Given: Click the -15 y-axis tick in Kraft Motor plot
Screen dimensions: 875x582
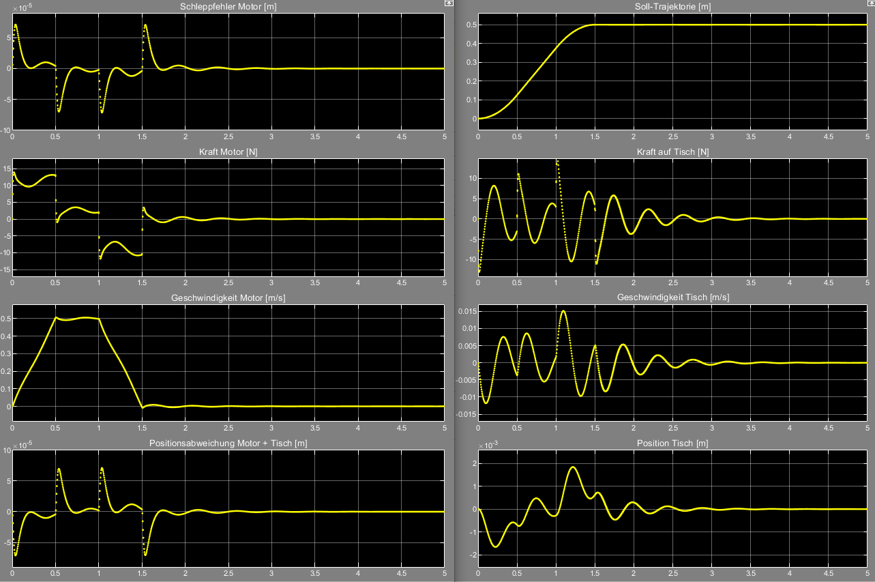Looking at the screenshot, I should tap(4, 270).
